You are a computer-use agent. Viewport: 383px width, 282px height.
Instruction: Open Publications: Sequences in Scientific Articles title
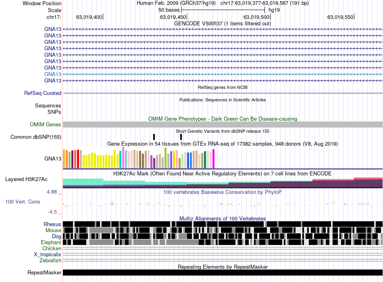pos(223,100)
